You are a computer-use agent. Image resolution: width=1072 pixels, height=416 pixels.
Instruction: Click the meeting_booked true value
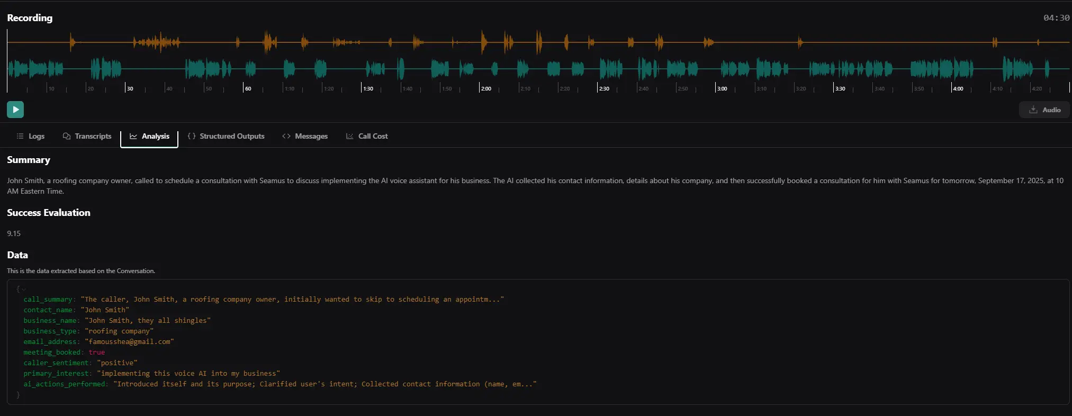pos(97,352)
